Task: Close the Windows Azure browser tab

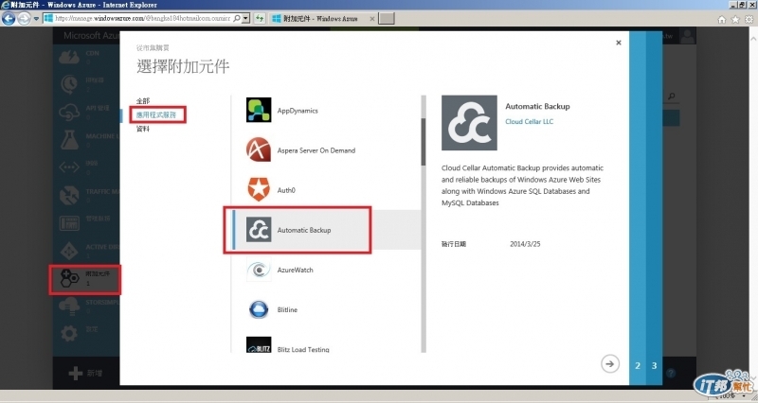Action: coord(371,18)
